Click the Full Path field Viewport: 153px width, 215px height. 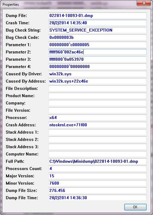(98, 161)
